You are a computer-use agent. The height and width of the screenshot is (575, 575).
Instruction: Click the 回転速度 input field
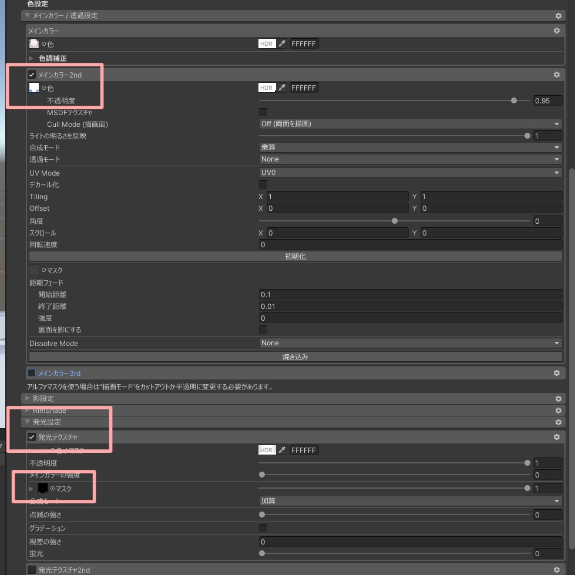(x=411, y=244)
